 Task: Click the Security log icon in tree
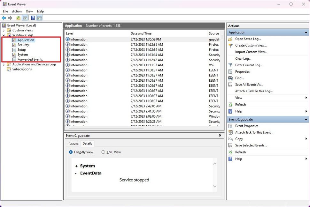[x=14, y=45]
